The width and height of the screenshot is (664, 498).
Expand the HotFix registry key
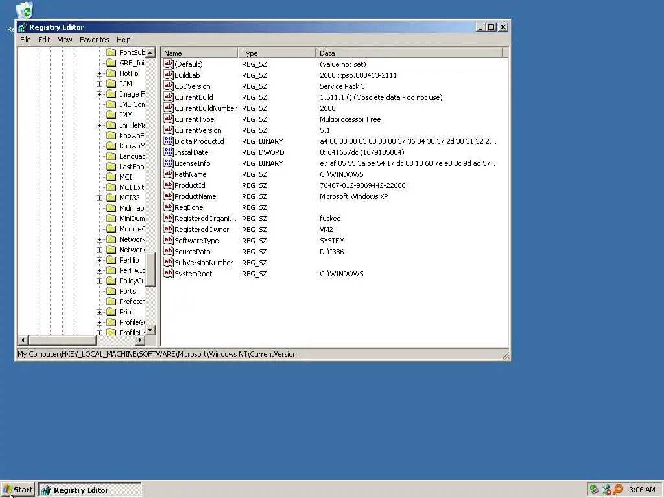(x=99, y=73)
